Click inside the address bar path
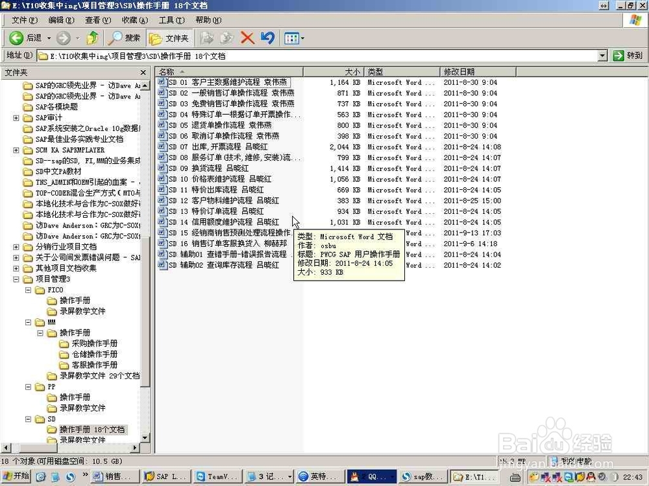 coord(317,56)
